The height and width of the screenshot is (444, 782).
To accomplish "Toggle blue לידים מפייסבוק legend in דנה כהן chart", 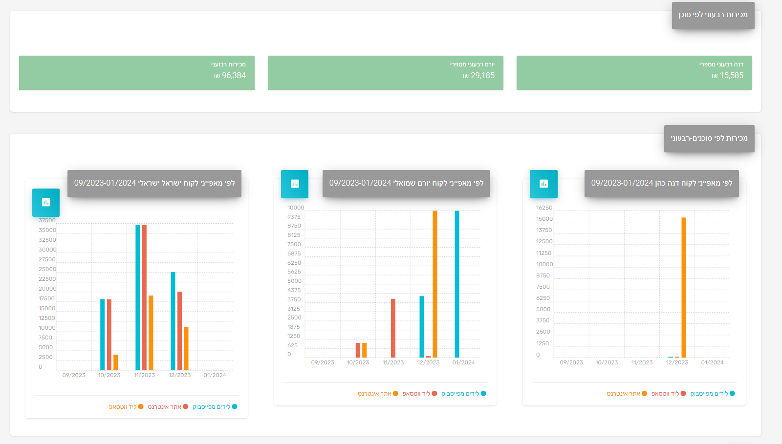I will point(713,394).
